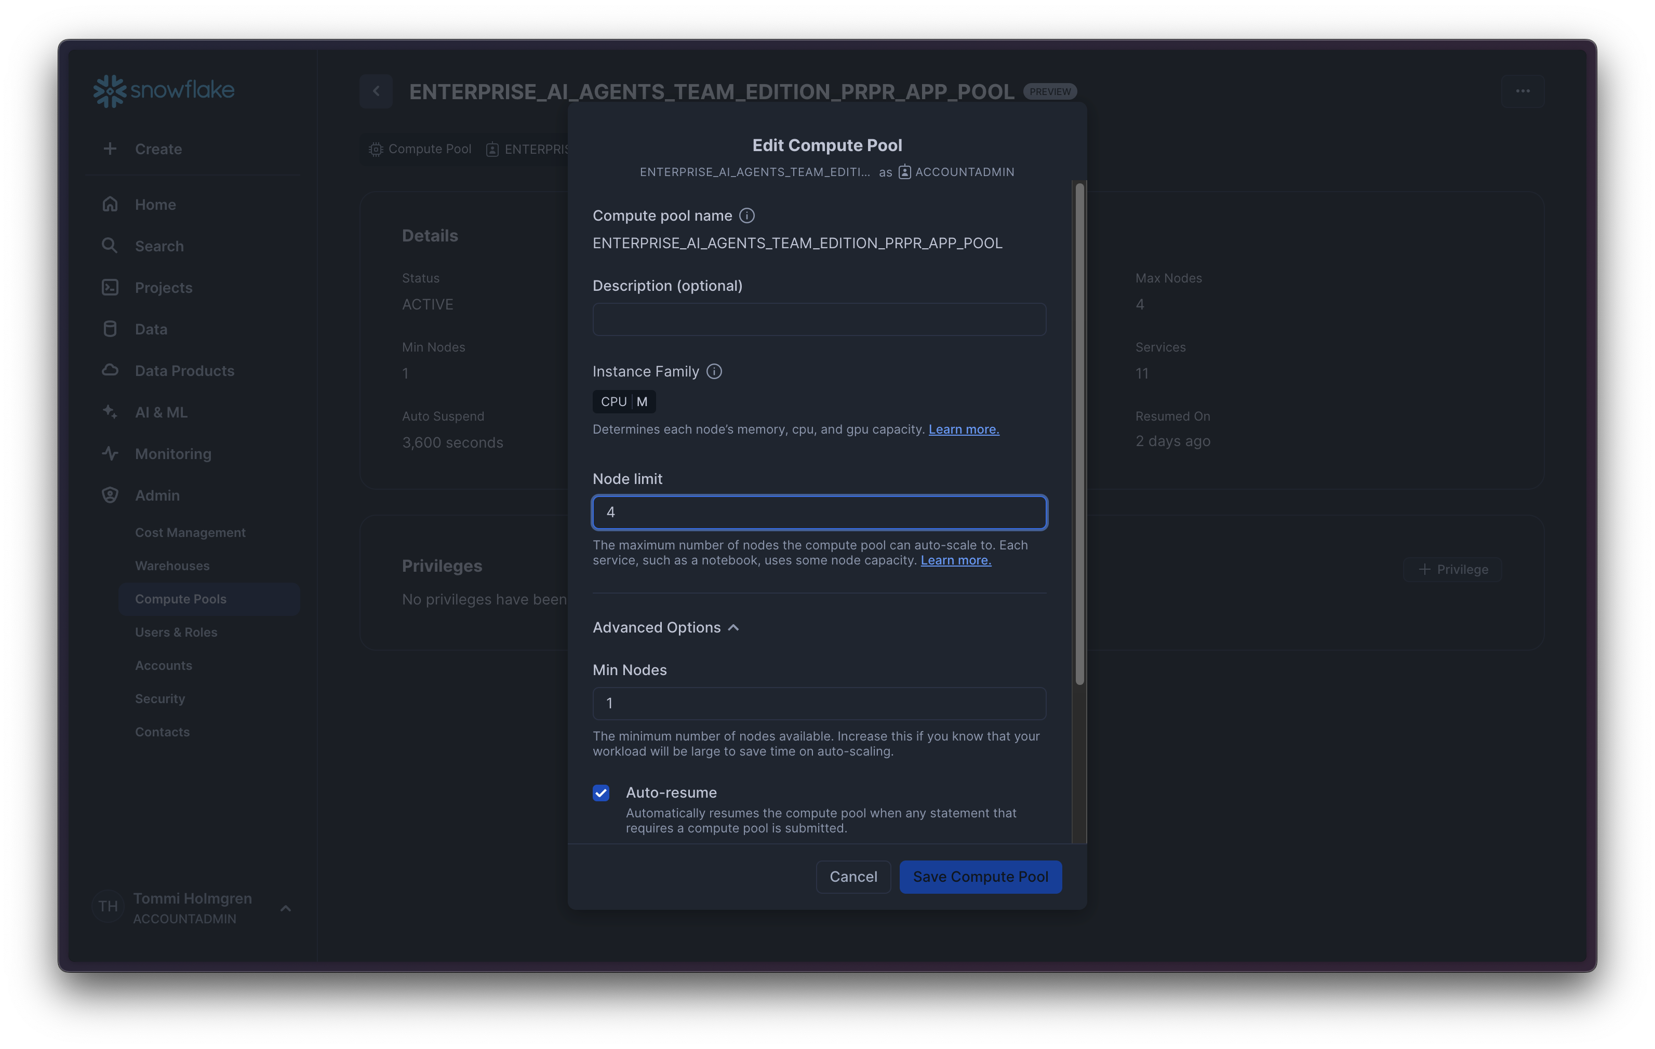The height and width of the screenshot is (1049, 1655).
Task: Click the Snowflake logo
Action: point(164,90)
